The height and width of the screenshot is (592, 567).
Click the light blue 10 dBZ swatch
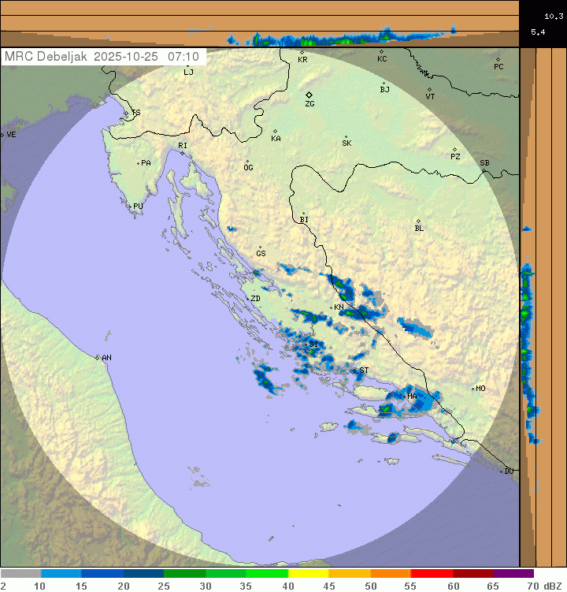[x=61, y=574]
